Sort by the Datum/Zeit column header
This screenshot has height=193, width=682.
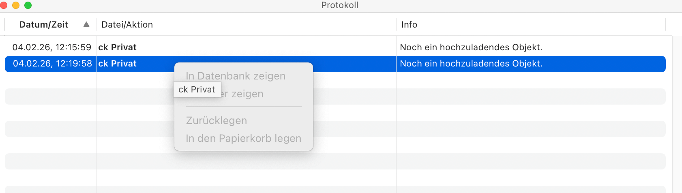click(x=43, y=25)
